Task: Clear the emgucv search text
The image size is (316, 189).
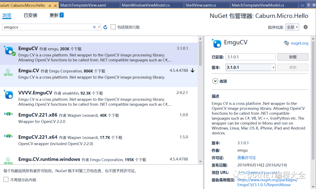Action: coord(94,27)
